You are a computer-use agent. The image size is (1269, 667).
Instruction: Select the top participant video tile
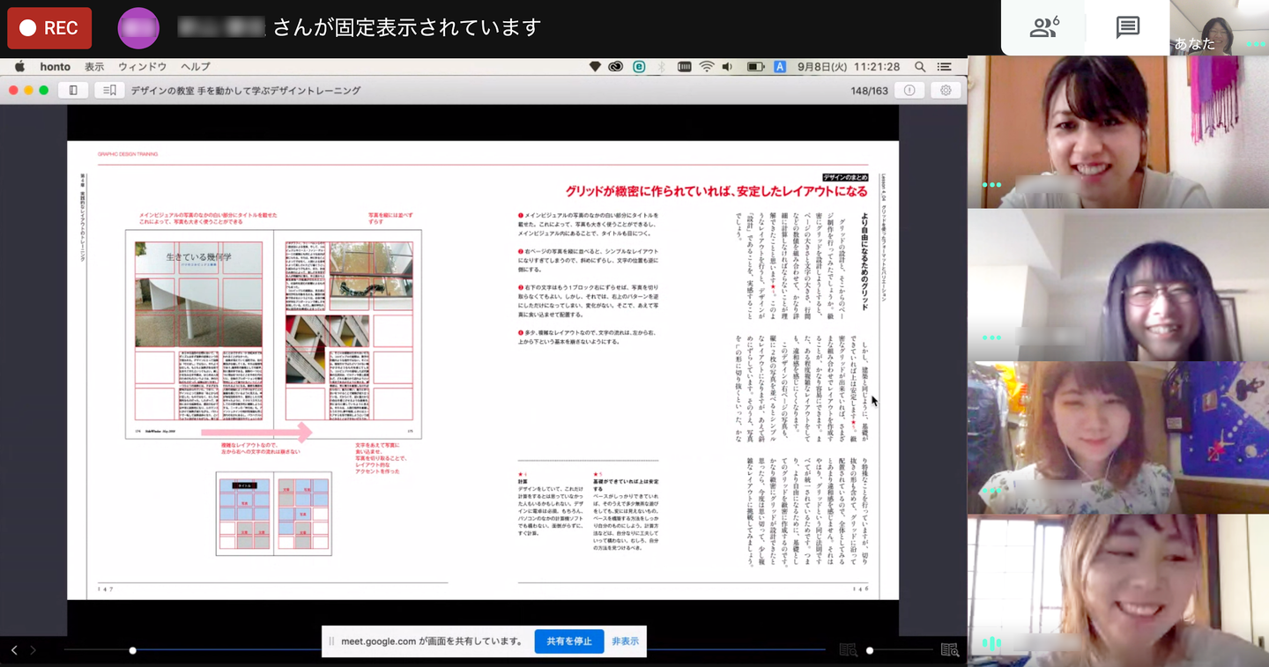click(x=1117, y=132)
